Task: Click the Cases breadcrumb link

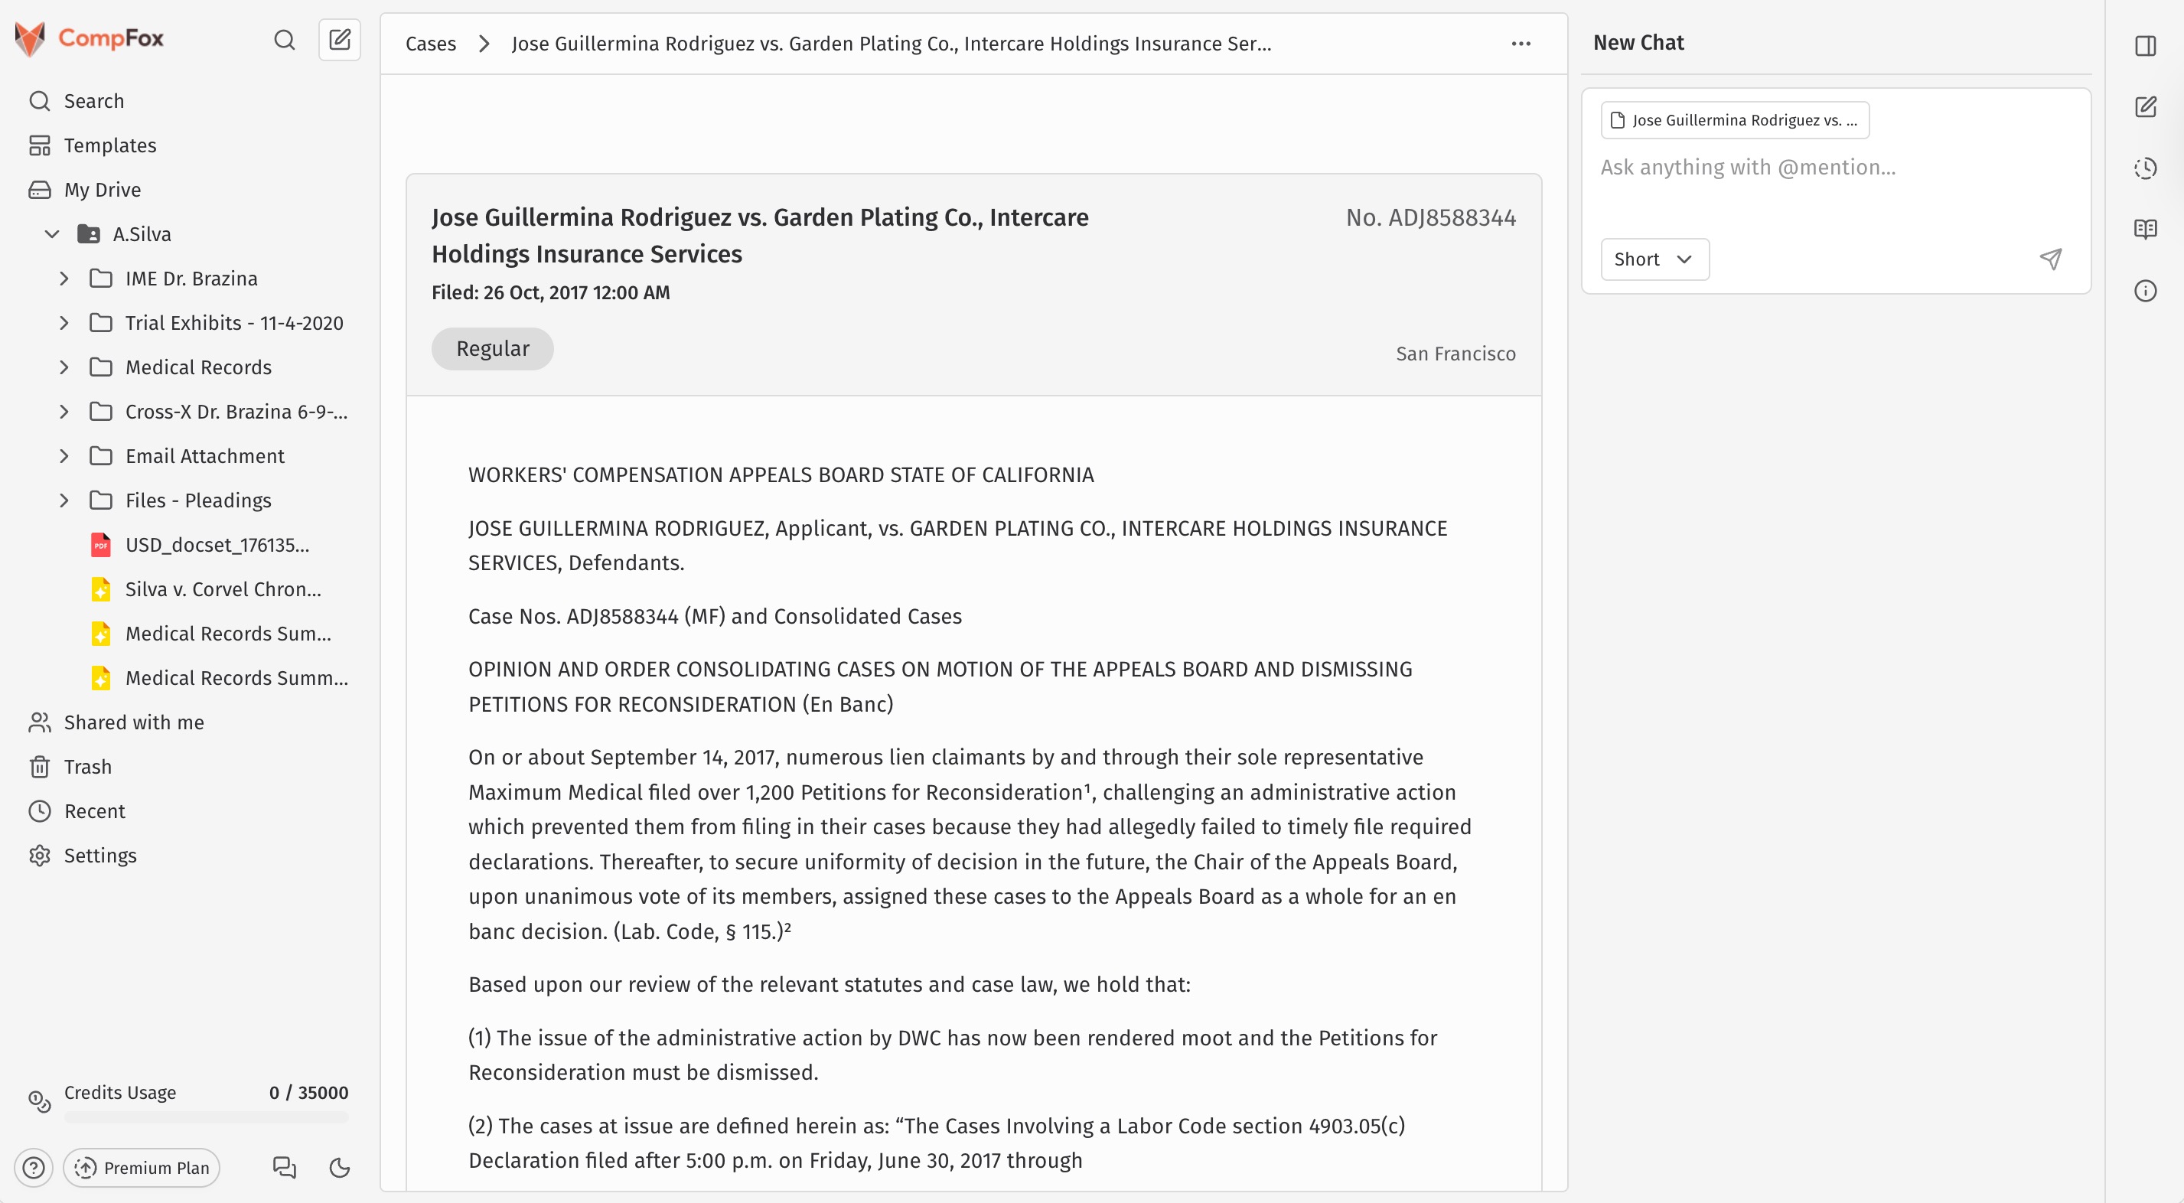Action: click(x=430, y=44)
